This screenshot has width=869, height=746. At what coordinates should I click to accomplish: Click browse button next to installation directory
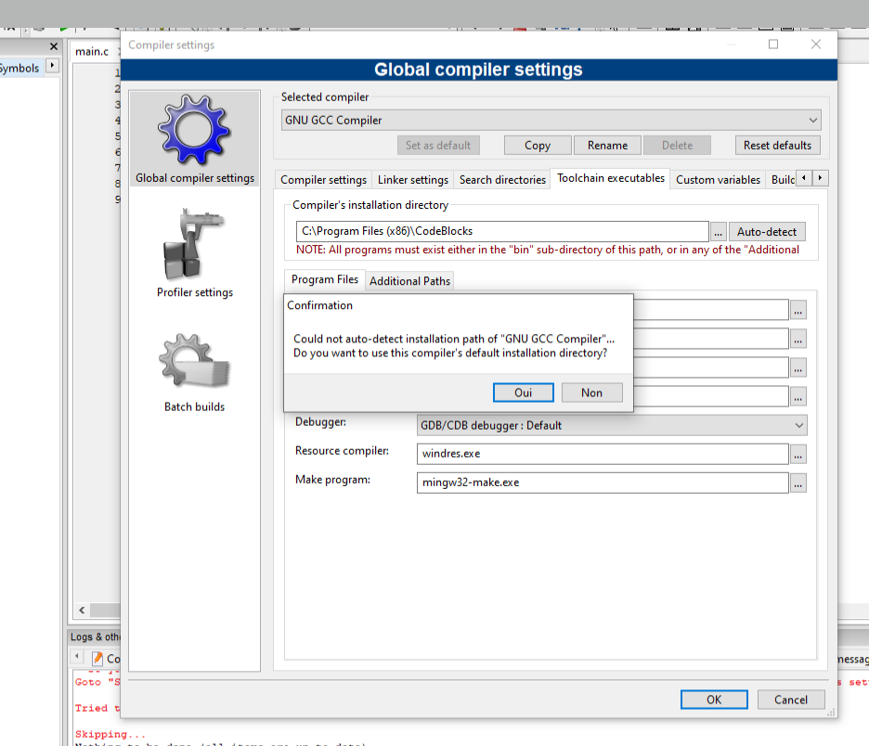click(718, 232)
